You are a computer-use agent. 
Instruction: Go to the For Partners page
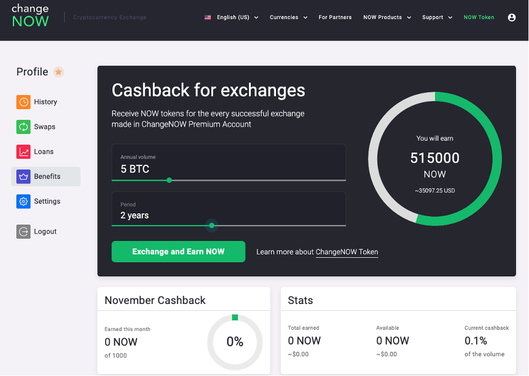(335, 17)
